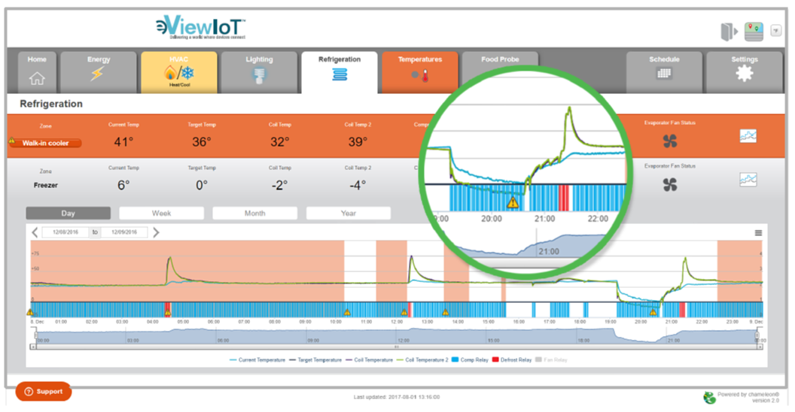Screen dimensions: 795x412
Task: Click the chart navigator scrollbar track
Action: (x=376, y=347)
